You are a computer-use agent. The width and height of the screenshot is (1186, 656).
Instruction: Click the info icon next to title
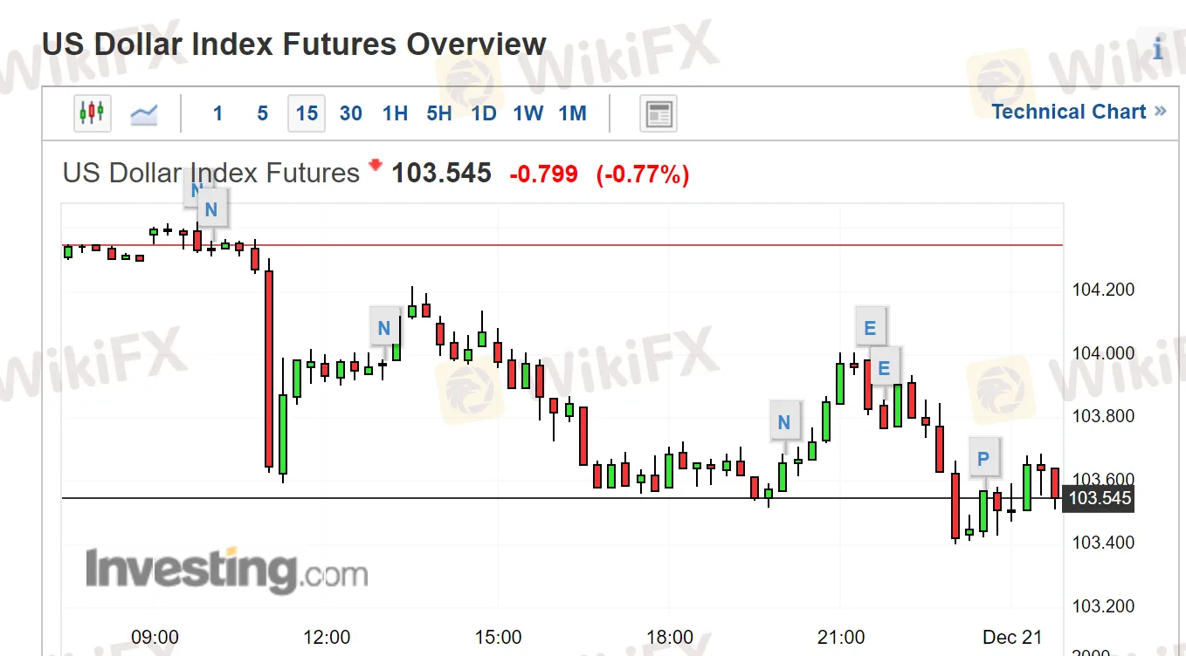[x=1158, y=49]
